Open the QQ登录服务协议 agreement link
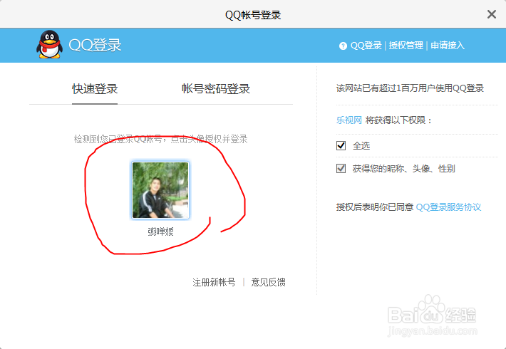This screenshot has width=506, height=349. [448, 207]
